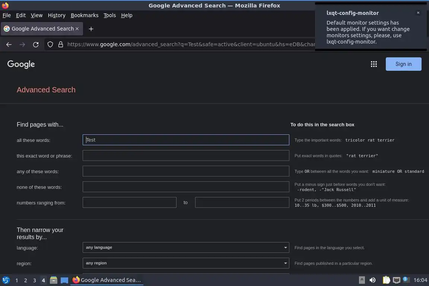Open the Help menu
The image size is (429, 286).
tap(127, 15)
